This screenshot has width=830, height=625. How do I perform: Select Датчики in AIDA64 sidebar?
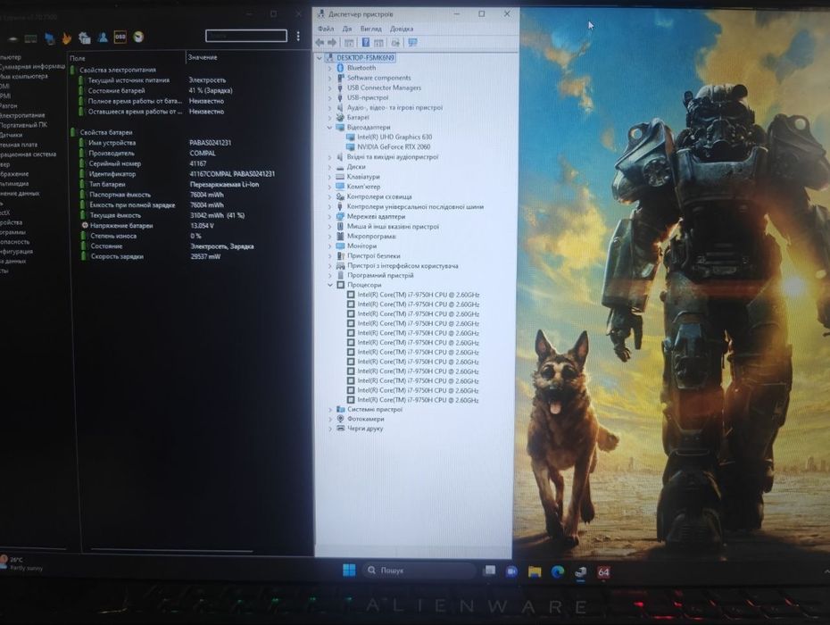11,135
